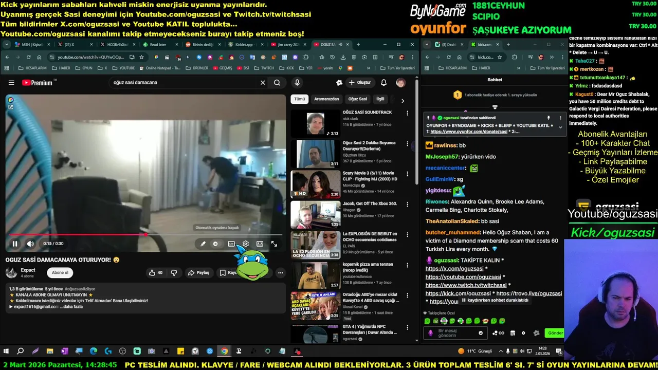
Task: Open Windows Start menu
Action: (x=6, y=351)
